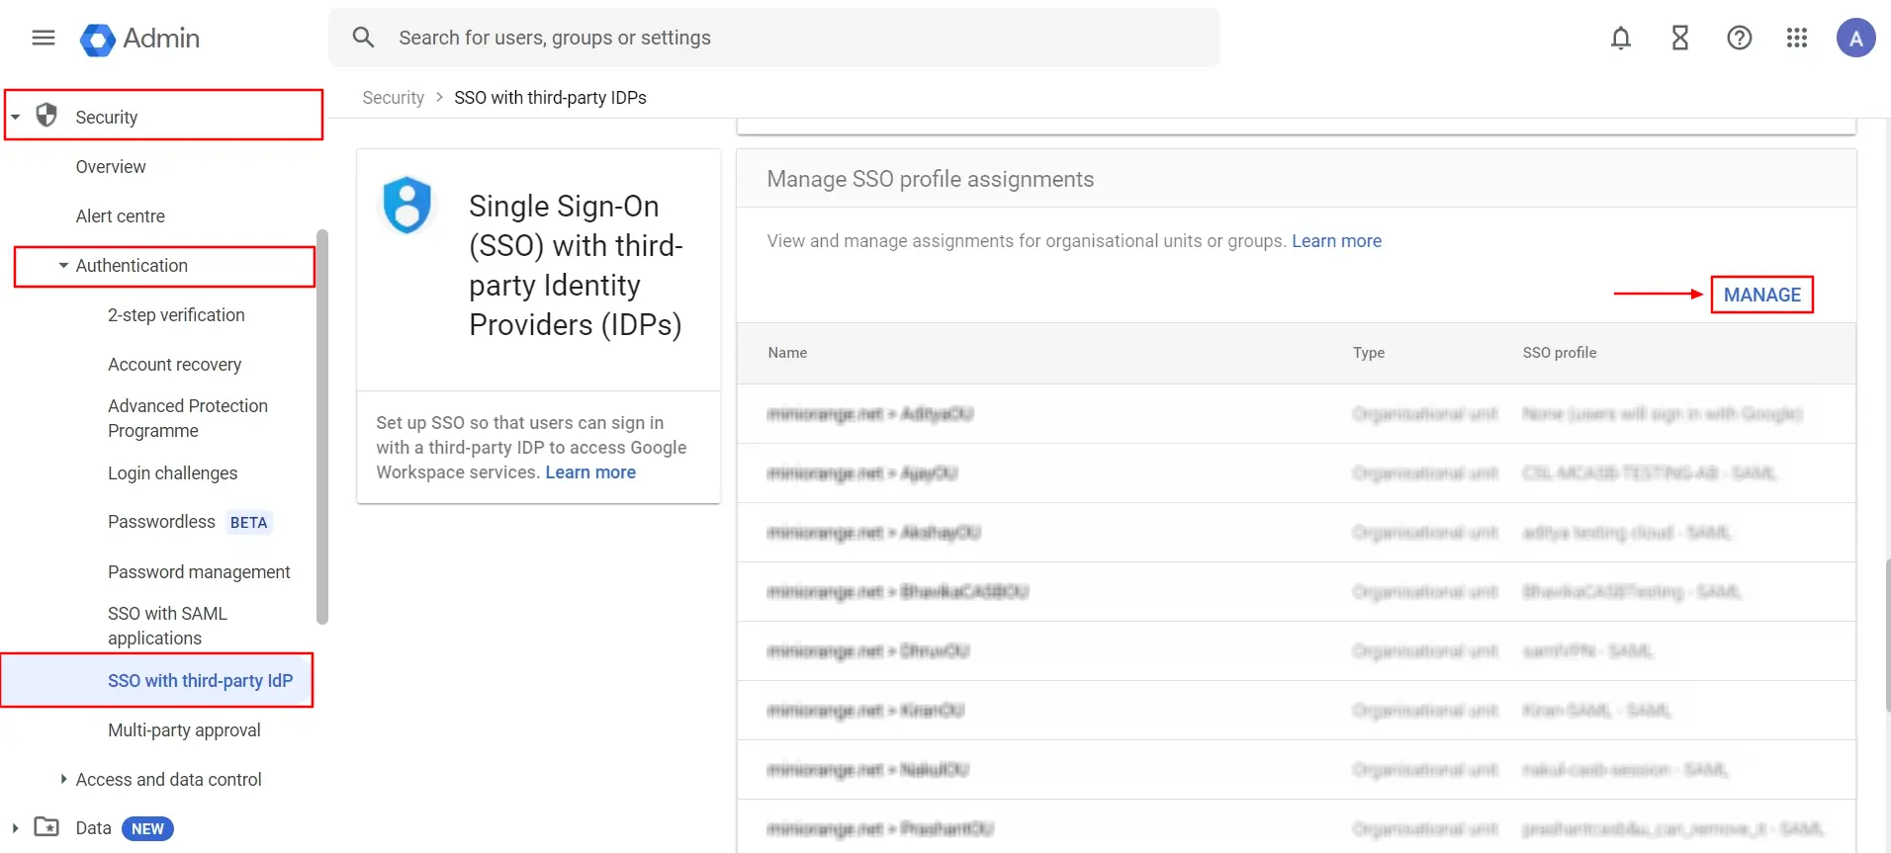This screenshot has height=853, width=1891.
Task: Open Alert centre
Action: click(121, 216)
